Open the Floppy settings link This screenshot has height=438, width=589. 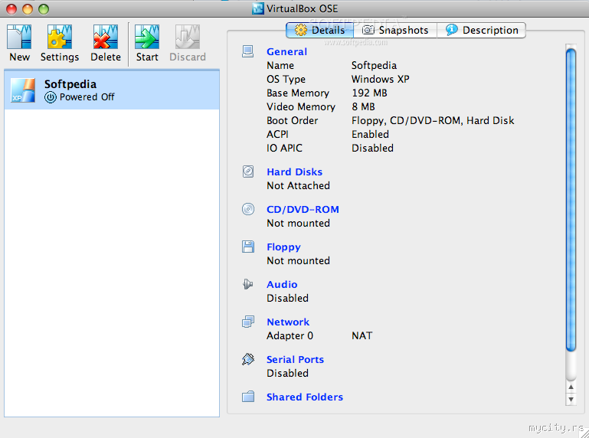[x=283, y=247]
